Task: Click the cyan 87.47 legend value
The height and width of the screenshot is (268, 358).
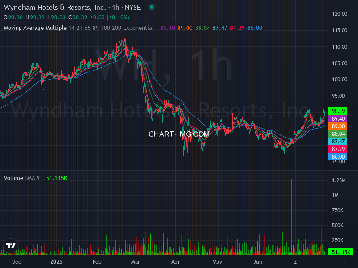Action: [220, 28]
